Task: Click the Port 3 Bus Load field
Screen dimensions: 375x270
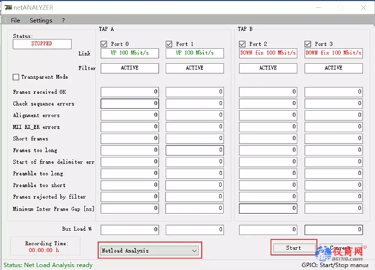Action: click(x=333, y=230)
